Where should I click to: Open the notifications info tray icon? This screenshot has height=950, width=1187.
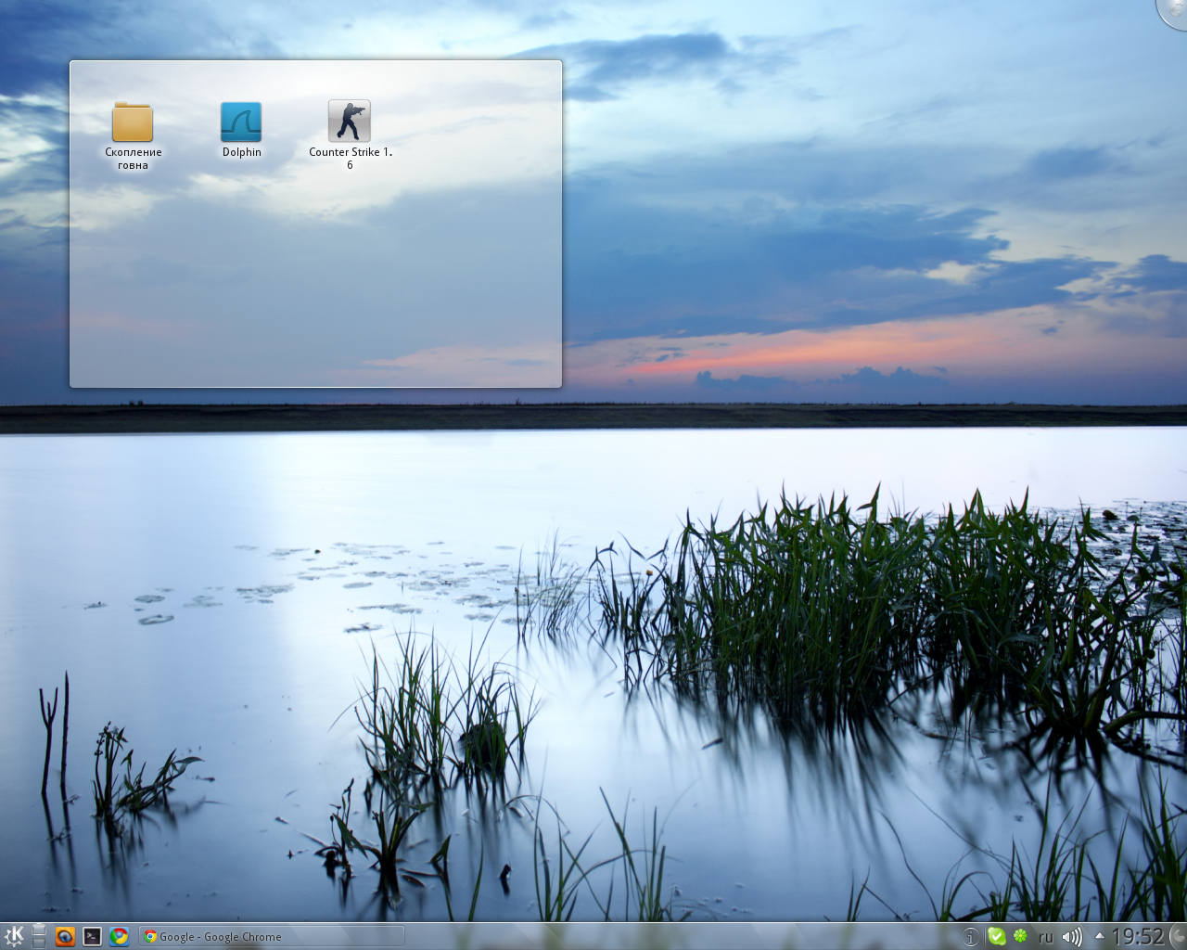pyautogui.click(x=970, y=937)
